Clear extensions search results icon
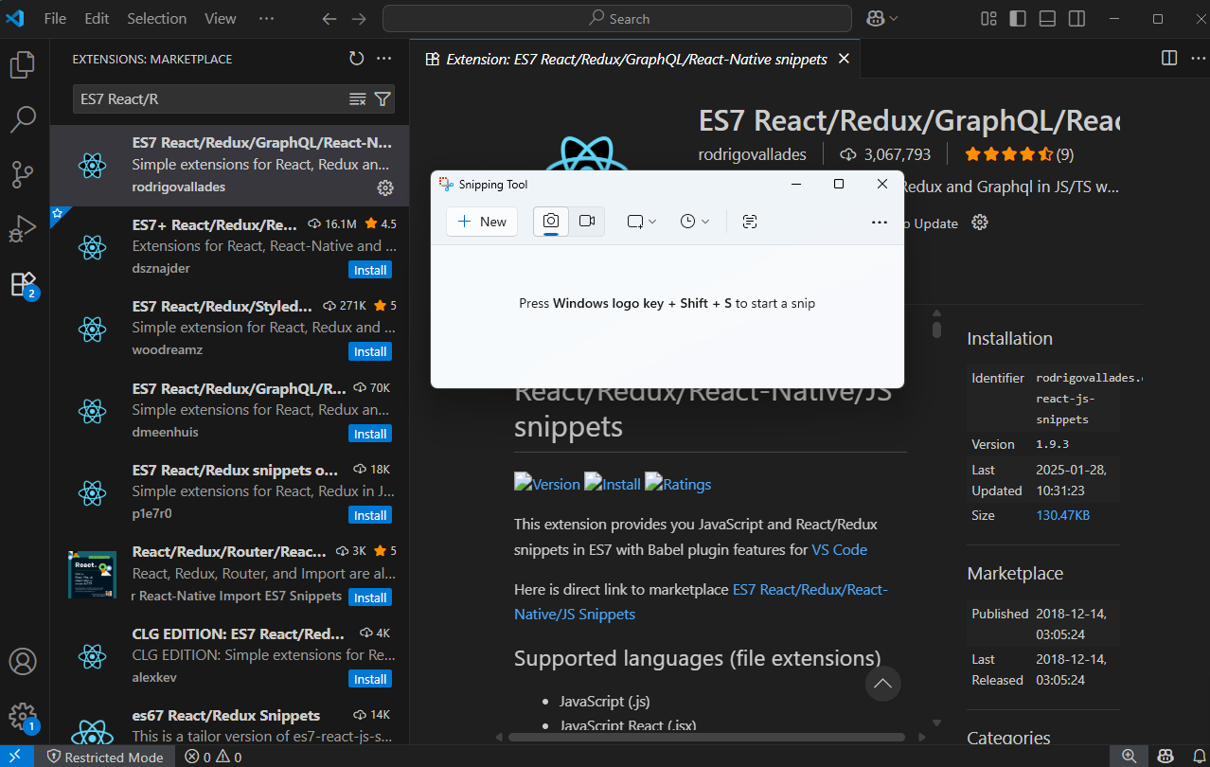This screenshot has height=767, width=1210. 358,98
